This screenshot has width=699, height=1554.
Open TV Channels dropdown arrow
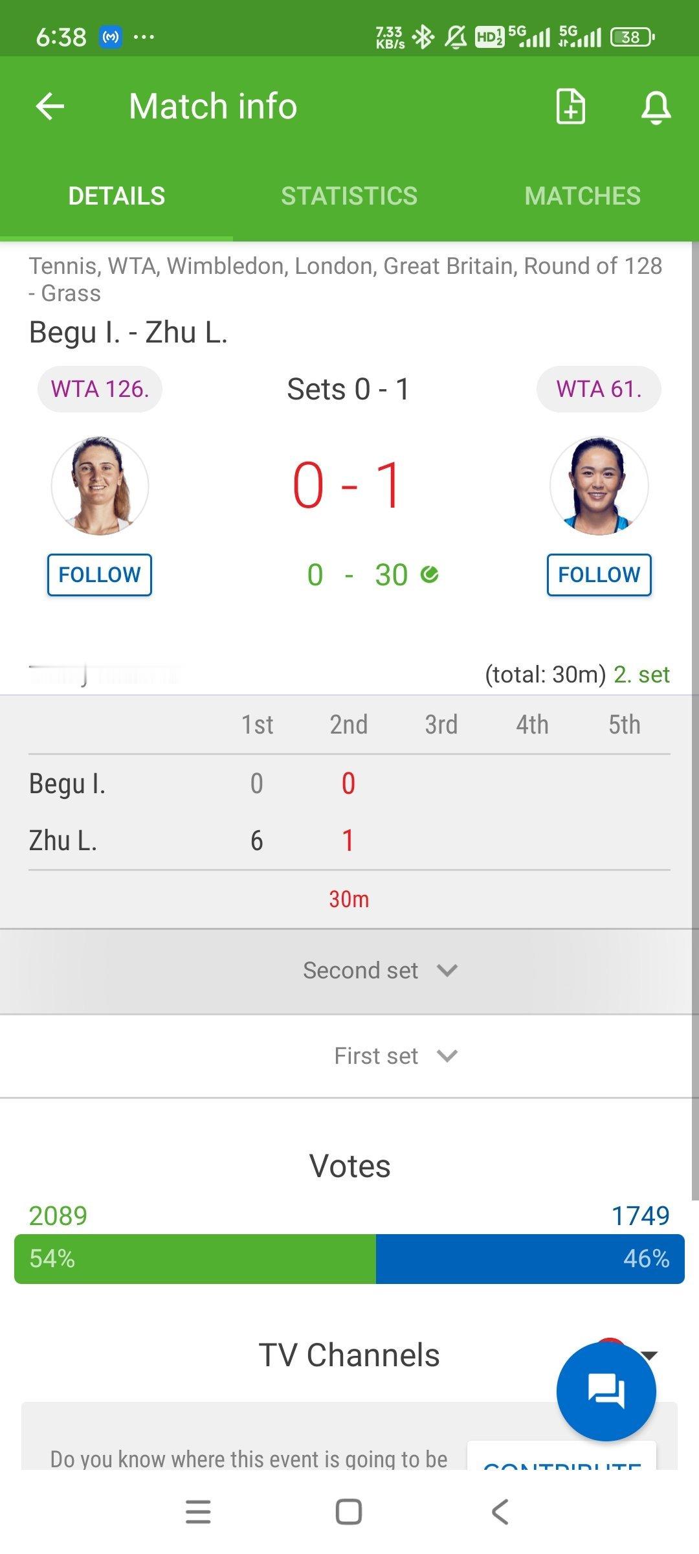pos(649,1355)
